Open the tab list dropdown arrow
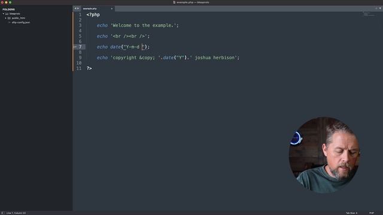This screenshot has height=215, width=383. click(x=380, y=8)
